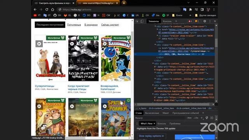Show more DevTools main tabs chevron
Viewport: 249px width, 140px height.
[x=176, y=21]
